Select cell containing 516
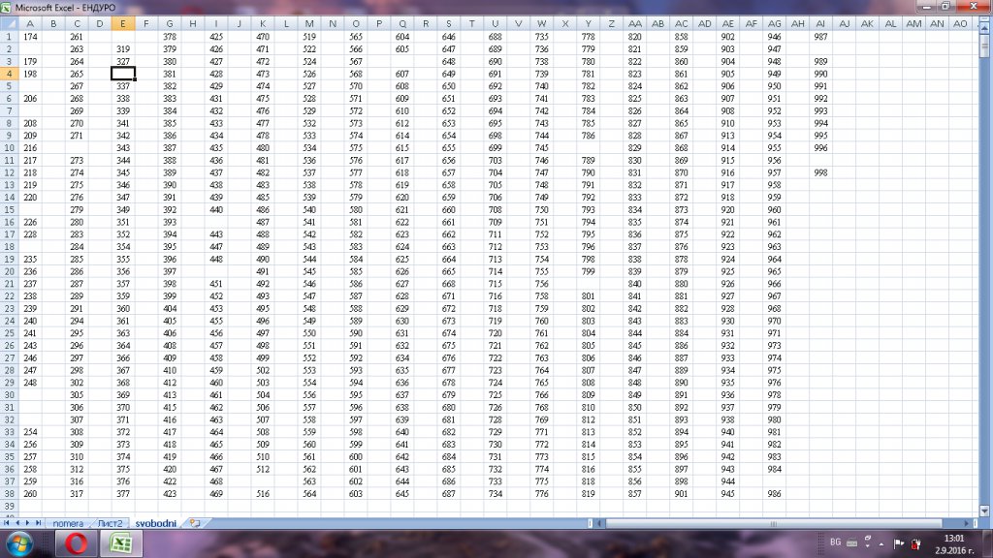Viewport: 993px width, 558px height. click(262, 493)
